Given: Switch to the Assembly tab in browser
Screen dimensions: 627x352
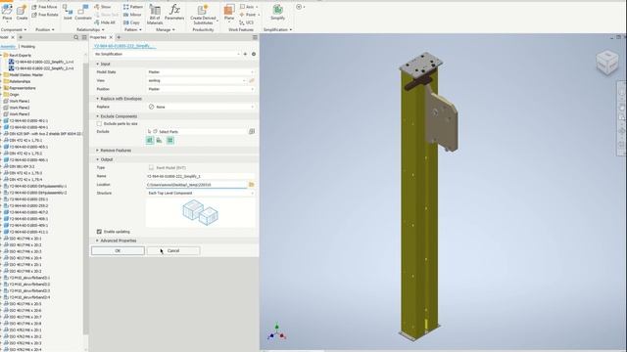Looking at the screenshot, I should point(8,47).
